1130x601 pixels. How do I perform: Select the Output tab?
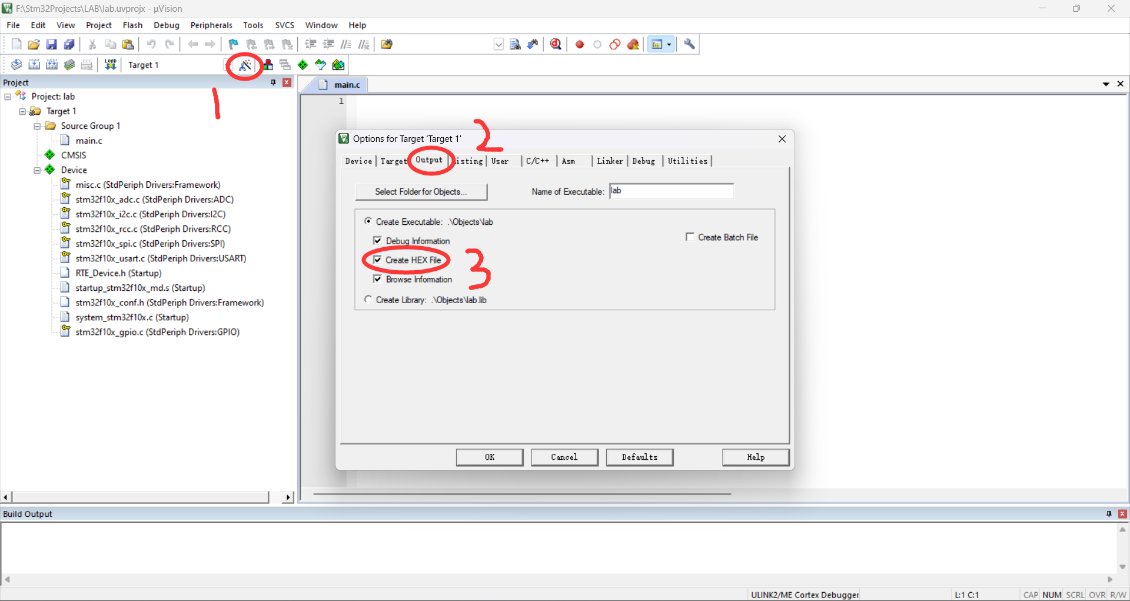[x=429, y=160]
